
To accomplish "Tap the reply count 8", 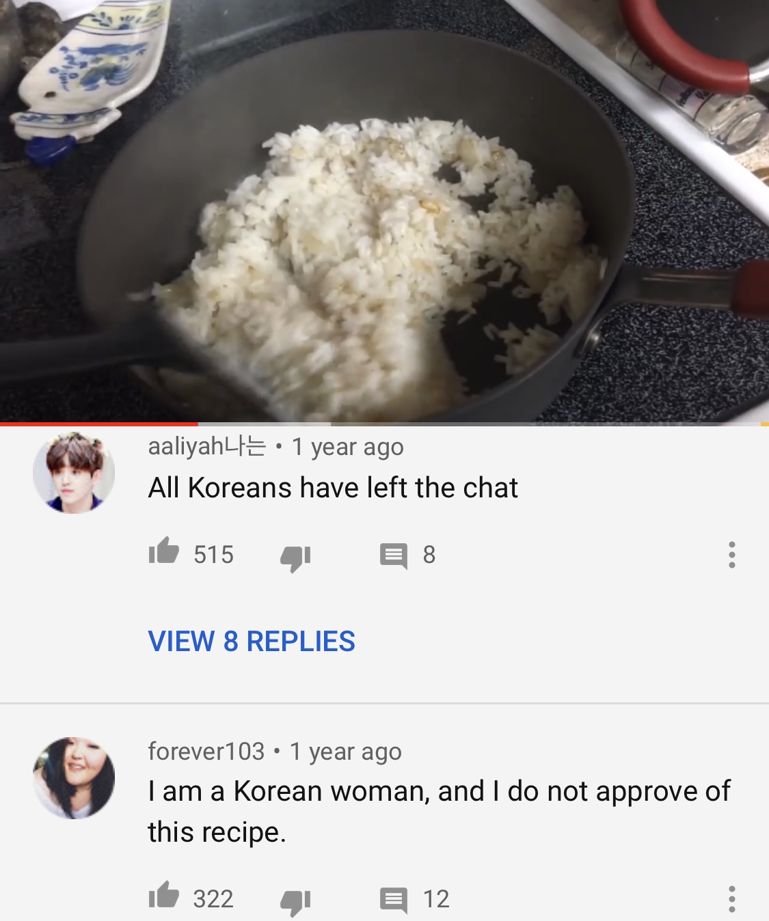I will (429, 555).
